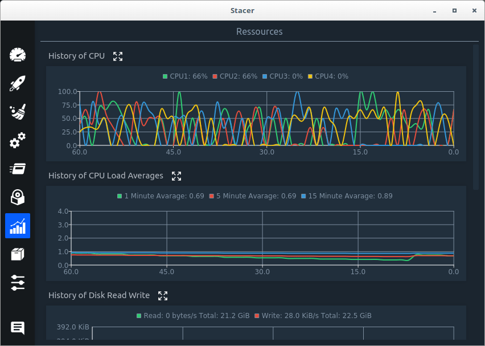Open Startup Apps rocket icon
Image resolution: width=485 pixels, height=346 pixels.
(x=18, y=83)
